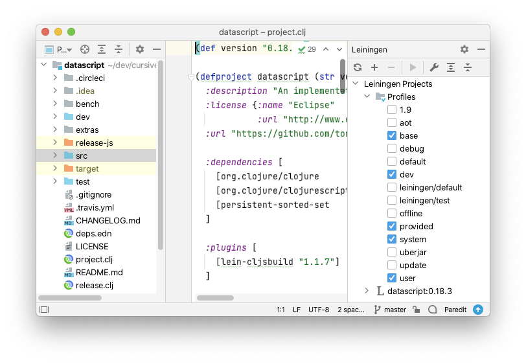Uncheck the provided profile
Image resolution: width=526 pixels, height=364 pixels.
pyautogui.click(x=391, y=227)
